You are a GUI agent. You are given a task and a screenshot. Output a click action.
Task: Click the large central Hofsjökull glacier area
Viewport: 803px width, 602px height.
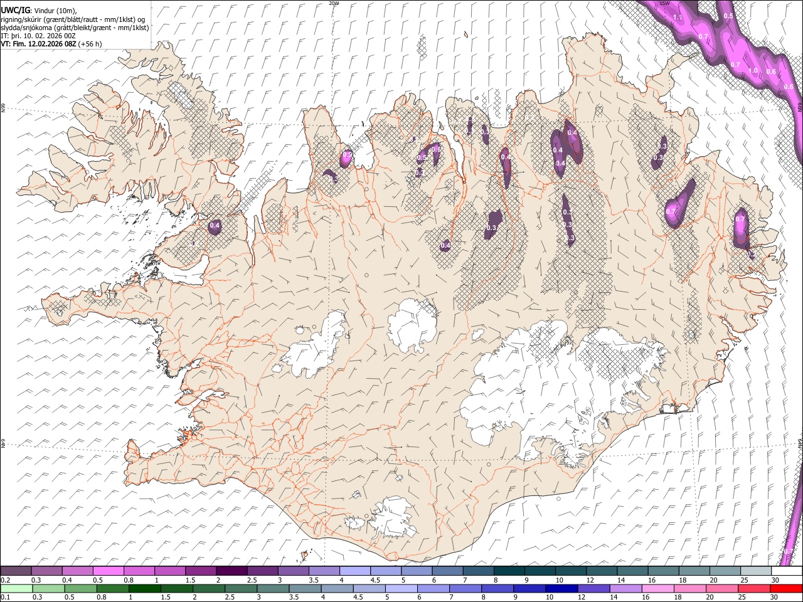coord(412,326)
